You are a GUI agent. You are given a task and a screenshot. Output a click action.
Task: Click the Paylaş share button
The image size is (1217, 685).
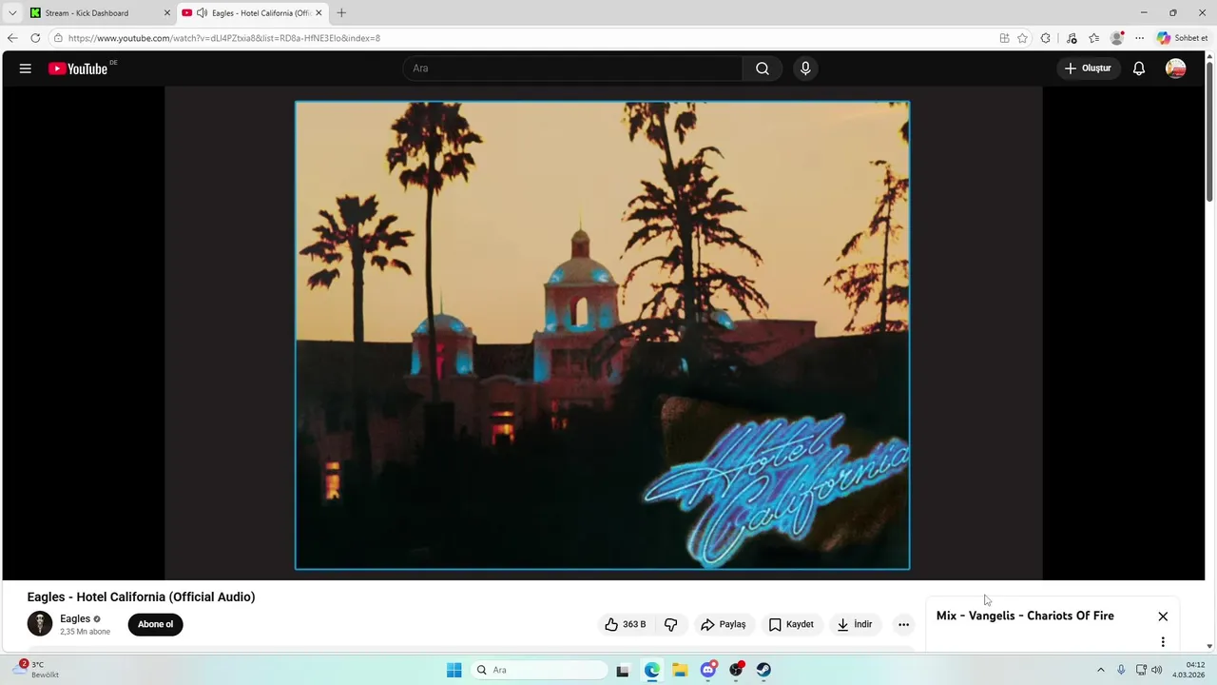(x=723, y=624)
